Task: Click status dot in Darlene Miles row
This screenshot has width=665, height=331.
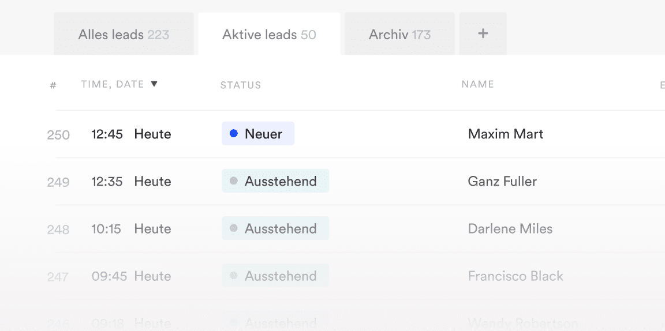Action: [234, 228]
